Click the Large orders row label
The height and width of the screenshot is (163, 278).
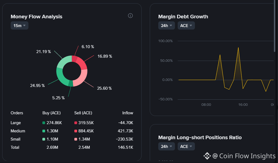[16, 123]
